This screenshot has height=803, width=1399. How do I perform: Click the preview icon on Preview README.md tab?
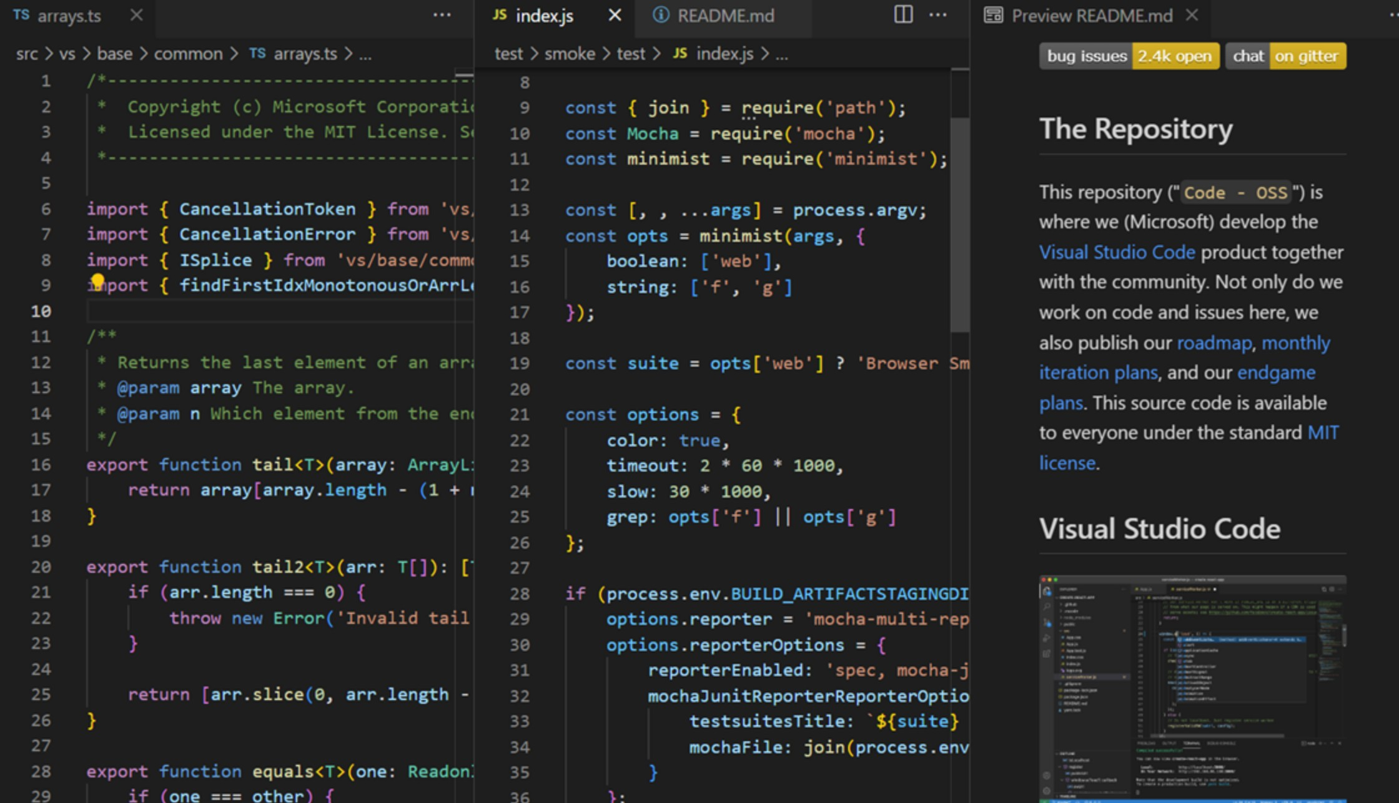994,15
